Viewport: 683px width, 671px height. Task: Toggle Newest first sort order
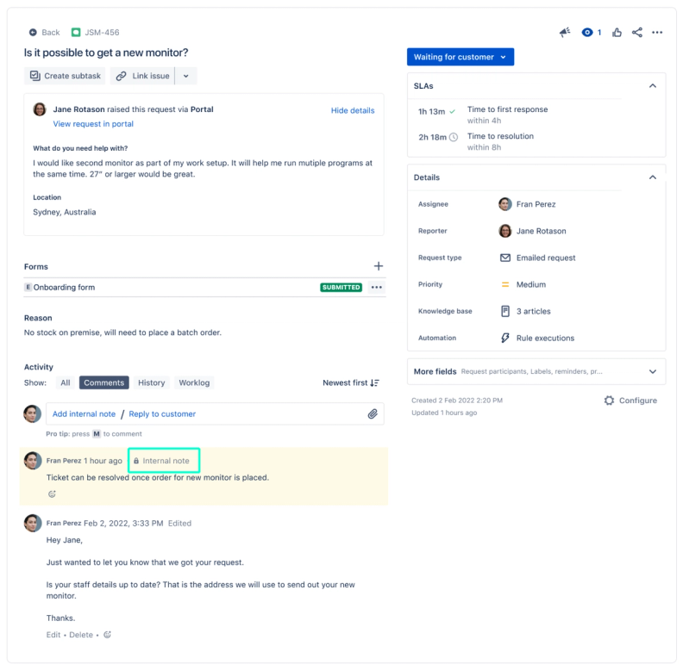pos(351,383)
